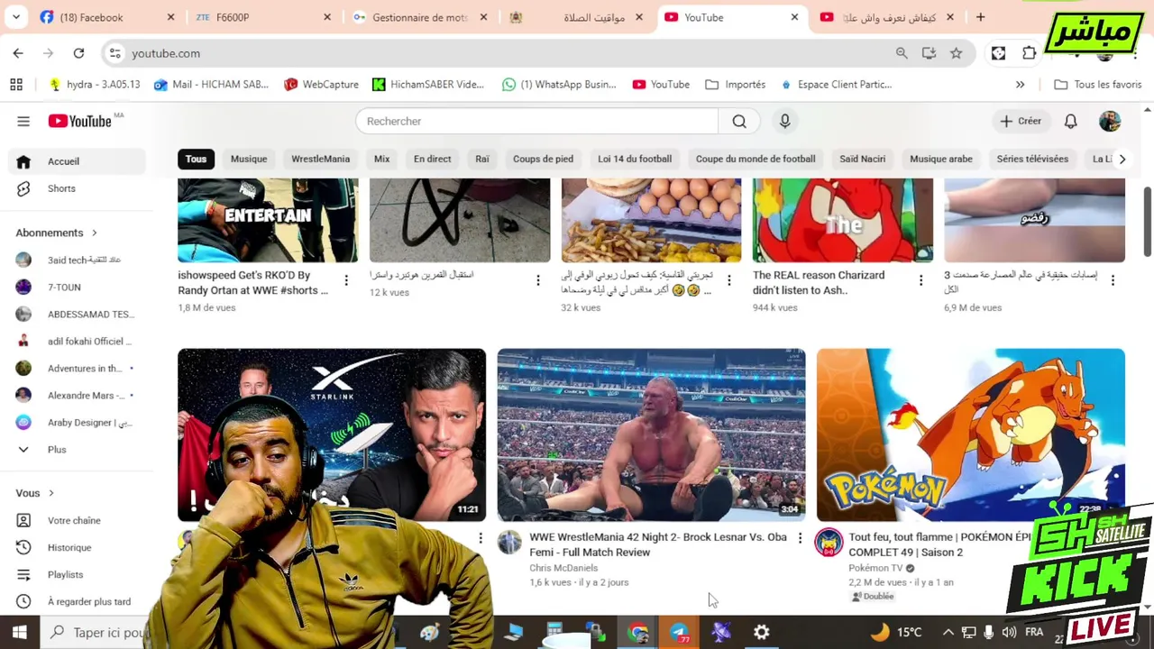The image size is (1154, 649).
Task: Open options for The REAL reason Charizard video
Action: click(x=920, y=280)
